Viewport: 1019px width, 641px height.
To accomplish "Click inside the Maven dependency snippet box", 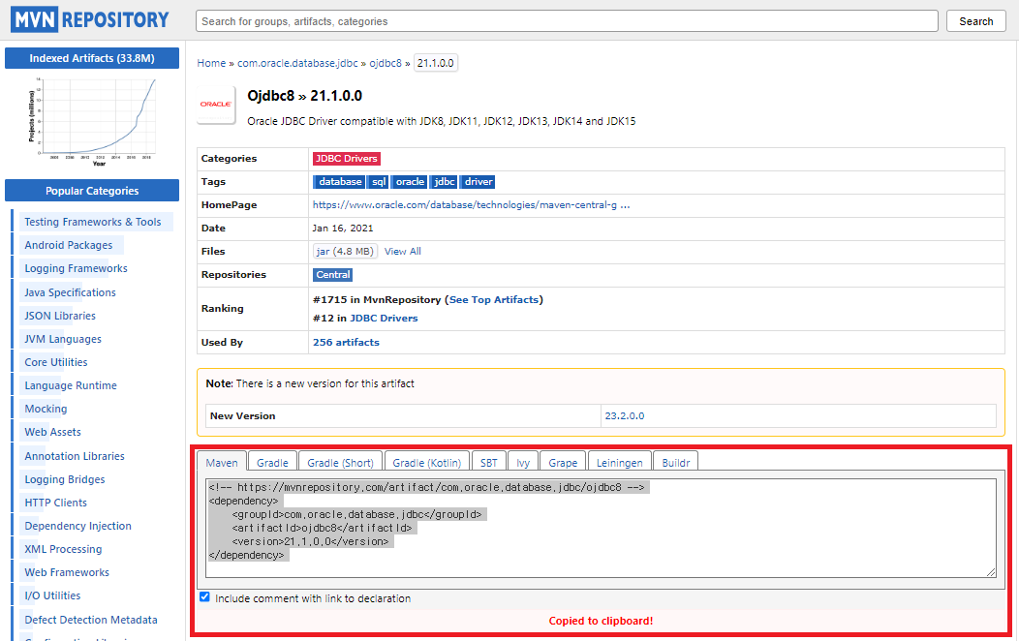I will coord(601,528).
